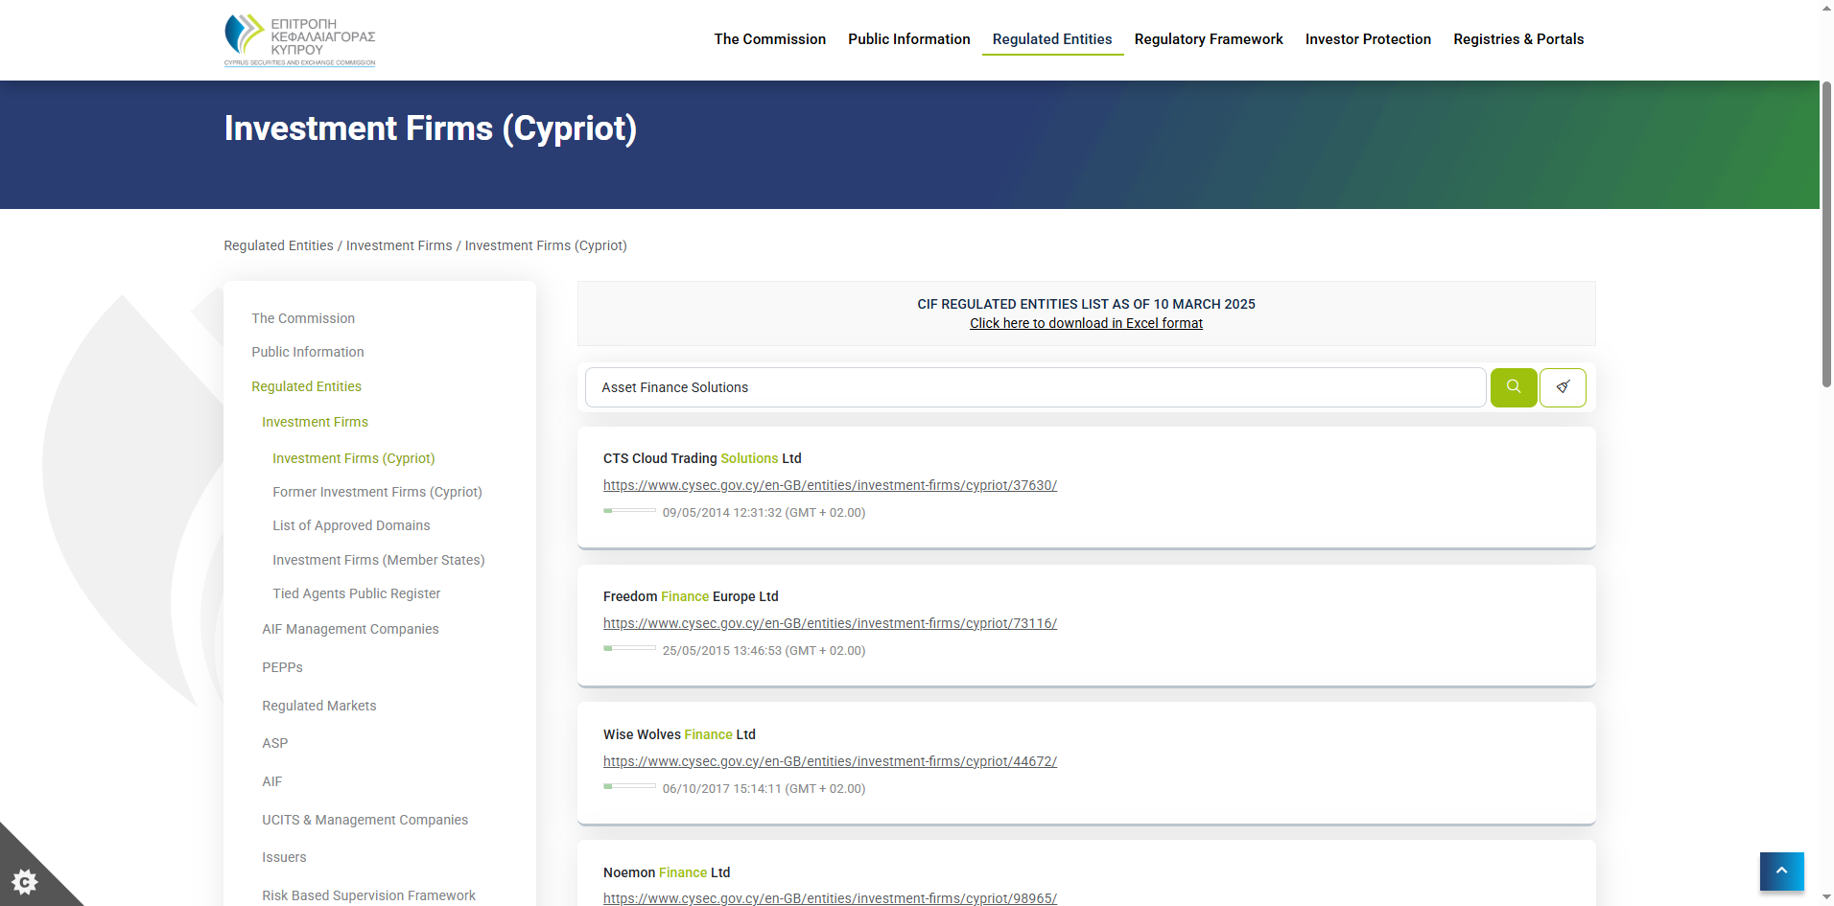Click the download in Excel format link
This screenshot has width=1834, height=906.
point(1085,323)
